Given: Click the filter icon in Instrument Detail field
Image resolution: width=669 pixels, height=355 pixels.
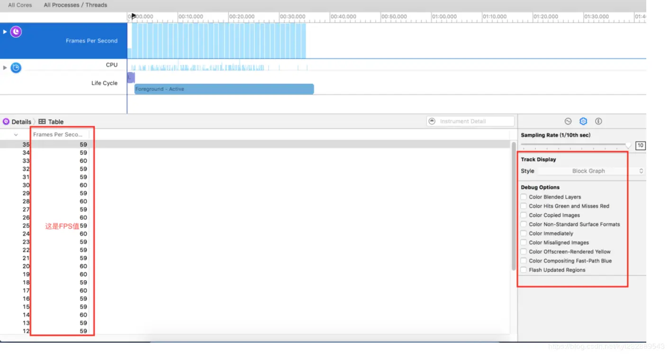Looking at the screenshot, I should (432, 121).
